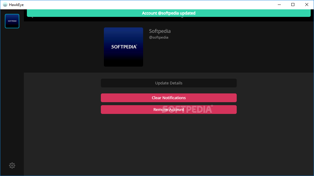This screenshot has width=314, height=176.
Task: Close the HawkEye window
Action: pyautogui.click(x=306, y=5)
